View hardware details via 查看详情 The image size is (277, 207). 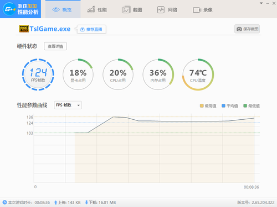click(55, 46)
